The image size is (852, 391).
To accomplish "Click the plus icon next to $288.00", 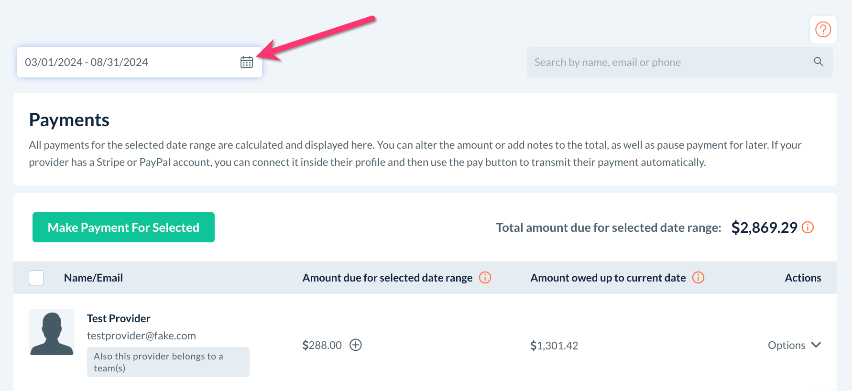I will [x=356, y=345].
